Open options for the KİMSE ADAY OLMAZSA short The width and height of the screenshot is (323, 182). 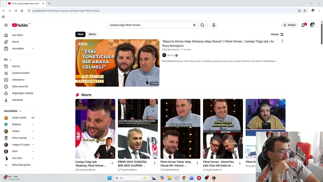pos(155,163)
